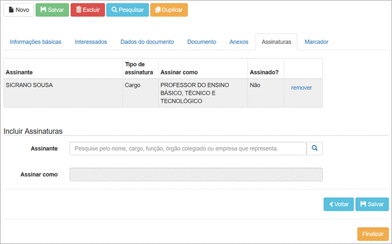Go to the Dados do documento tab
The width and height of the screenshot is (392, 244).
click(147, 42)
